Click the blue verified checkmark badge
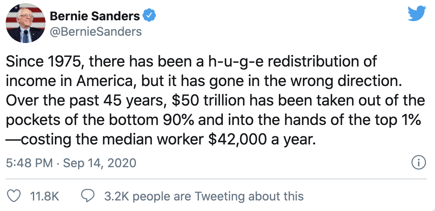Image resolution: width=435 pixels, height=211 pixels. pyautogui.click(x=149, y=16)
